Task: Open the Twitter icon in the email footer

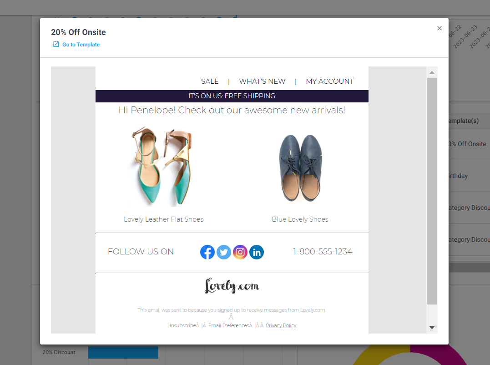Action: 224,252
